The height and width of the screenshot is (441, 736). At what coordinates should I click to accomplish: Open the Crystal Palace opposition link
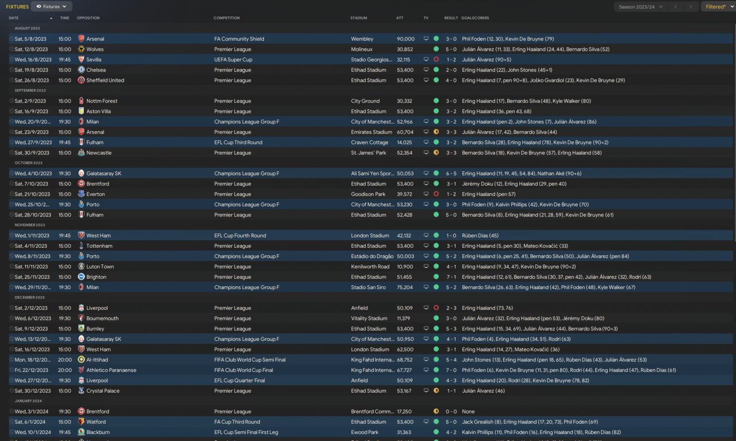coord(103,391)
